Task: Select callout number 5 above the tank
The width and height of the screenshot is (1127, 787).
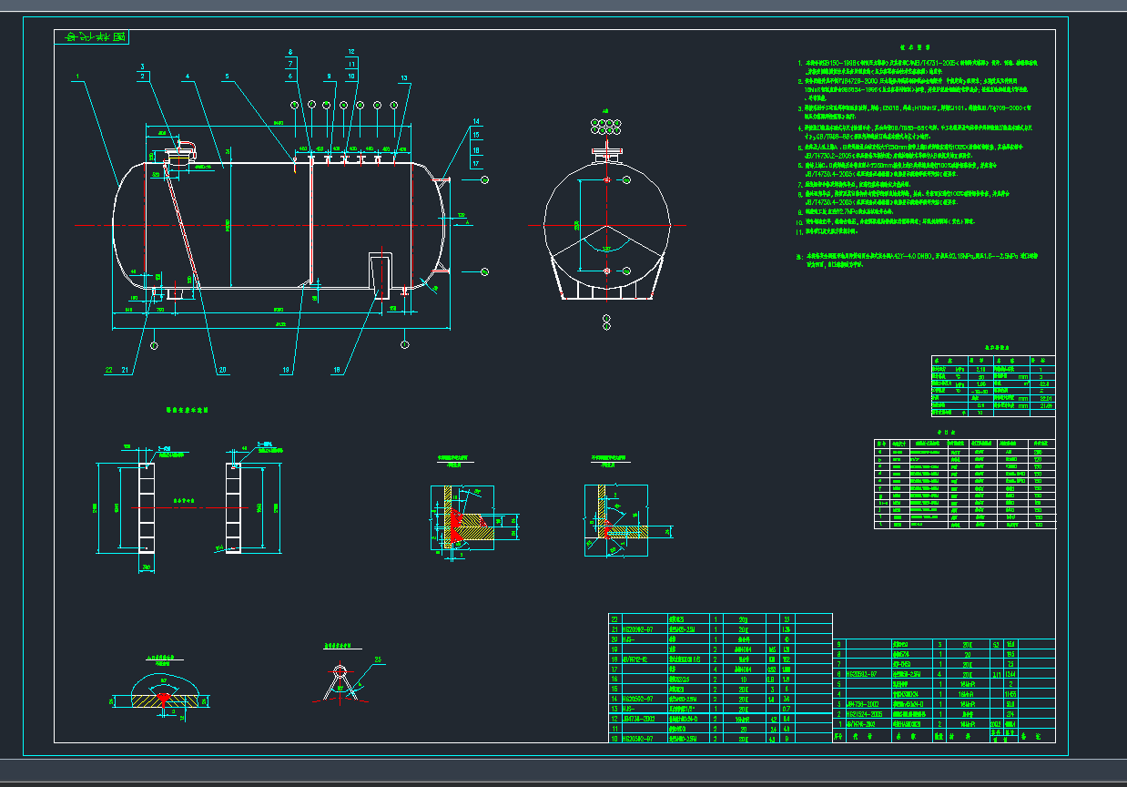Action: pos(228,77)
